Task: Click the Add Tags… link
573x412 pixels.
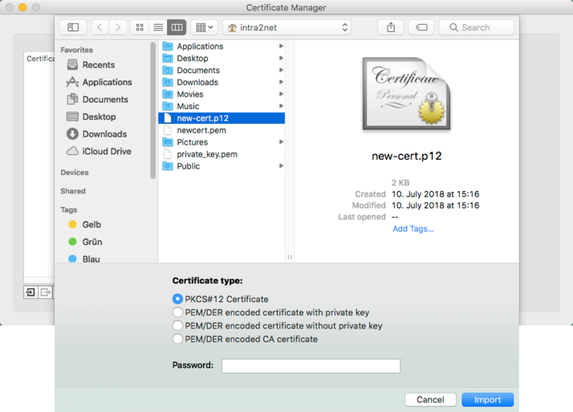Action: point(413,228)
